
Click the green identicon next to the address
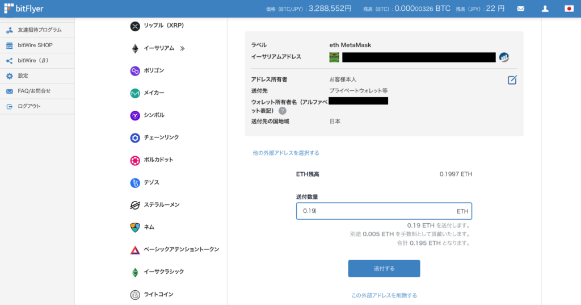click(x=334, y=57)
